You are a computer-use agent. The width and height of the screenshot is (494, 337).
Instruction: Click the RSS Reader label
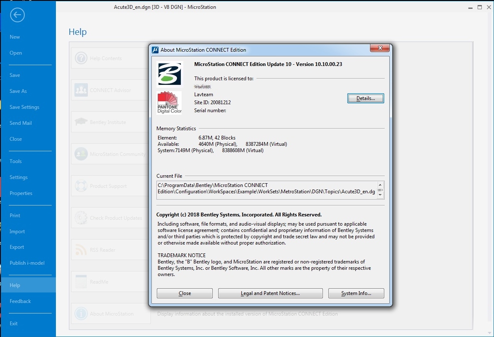103,250
